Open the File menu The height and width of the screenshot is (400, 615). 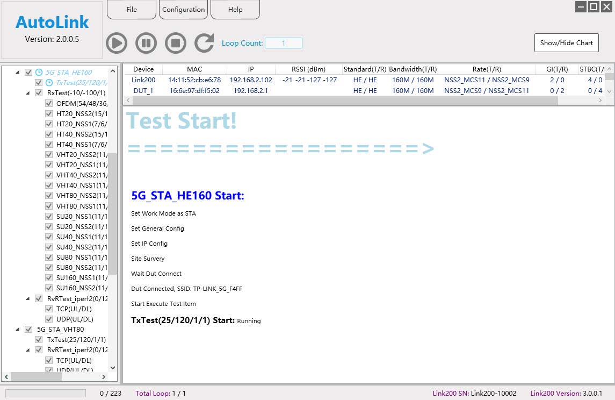[132, 10]
